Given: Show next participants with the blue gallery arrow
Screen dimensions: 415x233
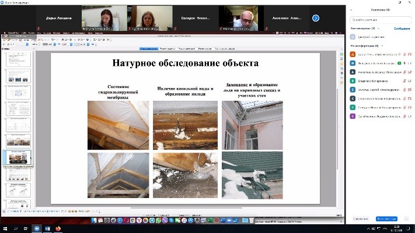Looking at the screenshot, I should (316, 18).
